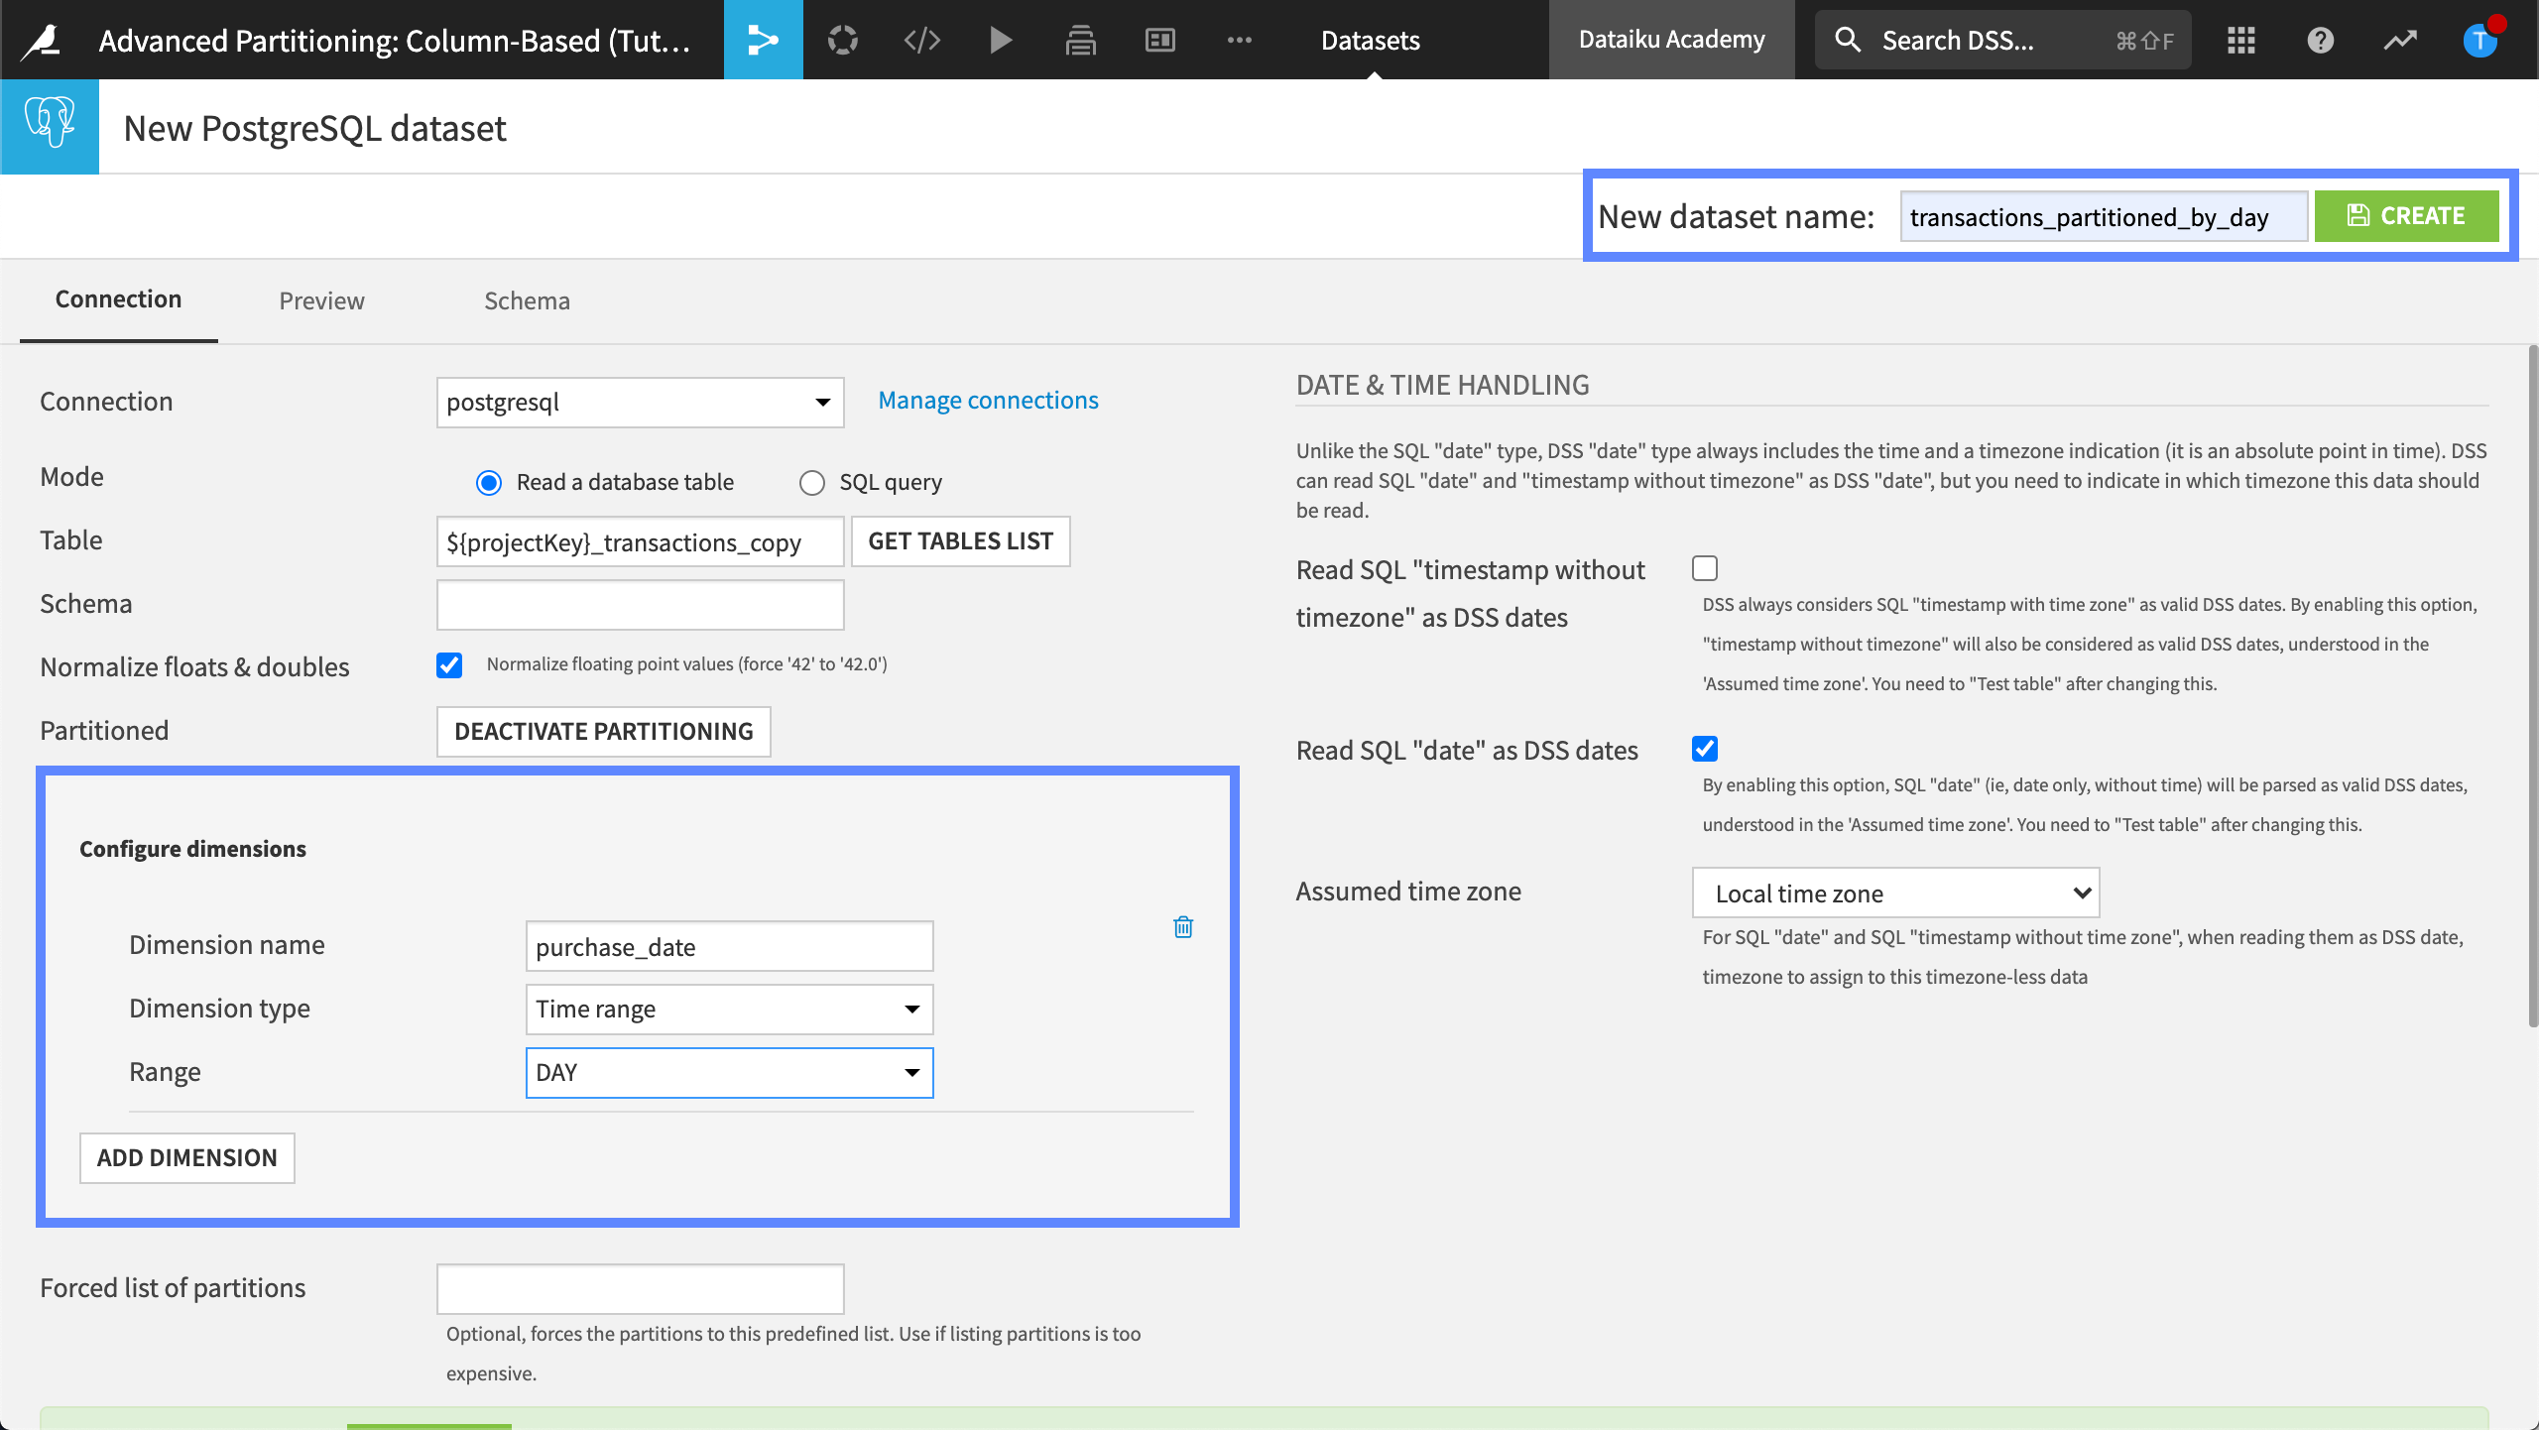Open the Code editor panel
Screen dimensions: 2539x1430
click(919, 39)
